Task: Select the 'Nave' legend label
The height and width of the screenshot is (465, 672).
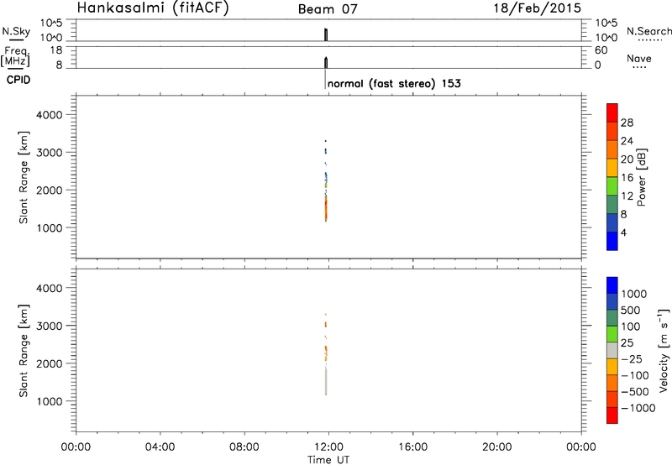Action: pos(639,59)
